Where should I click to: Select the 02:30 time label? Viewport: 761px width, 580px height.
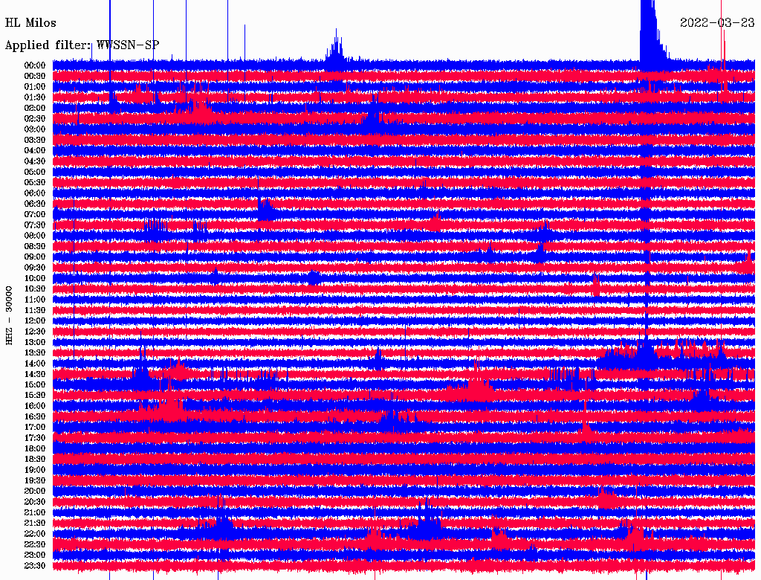(35, 118)
